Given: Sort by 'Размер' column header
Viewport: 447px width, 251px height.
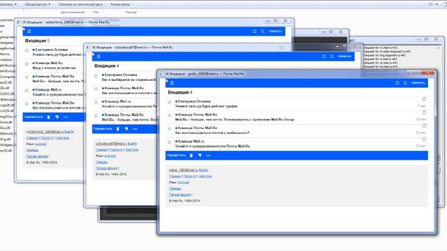Looking at the screenshot, I should (131, 13).
